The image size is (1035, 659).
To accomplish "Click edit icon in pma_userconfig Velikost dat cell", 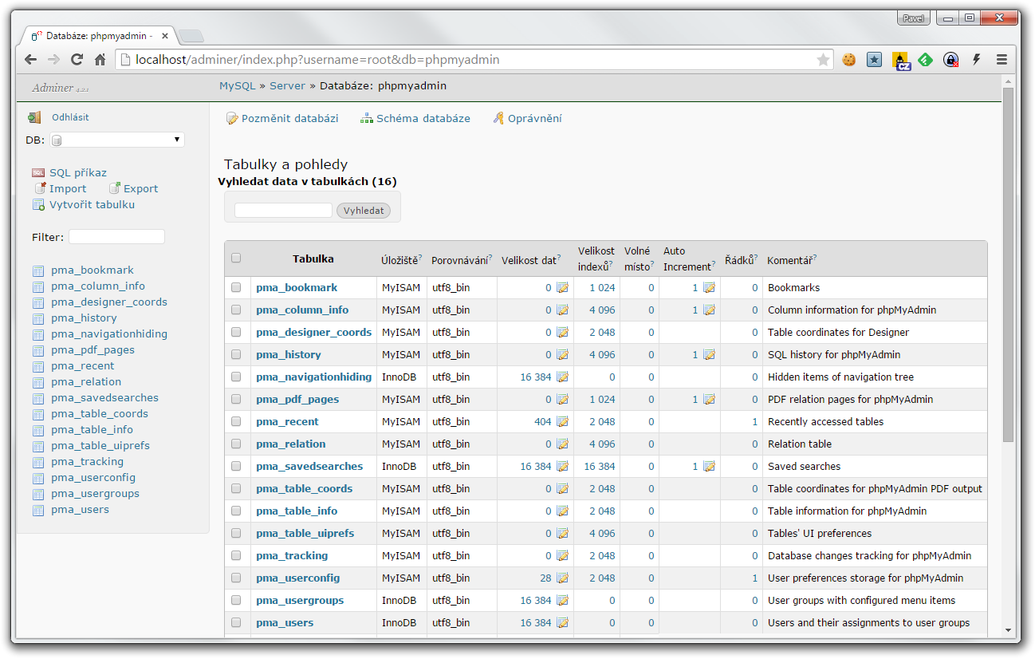I will point(562,578).
